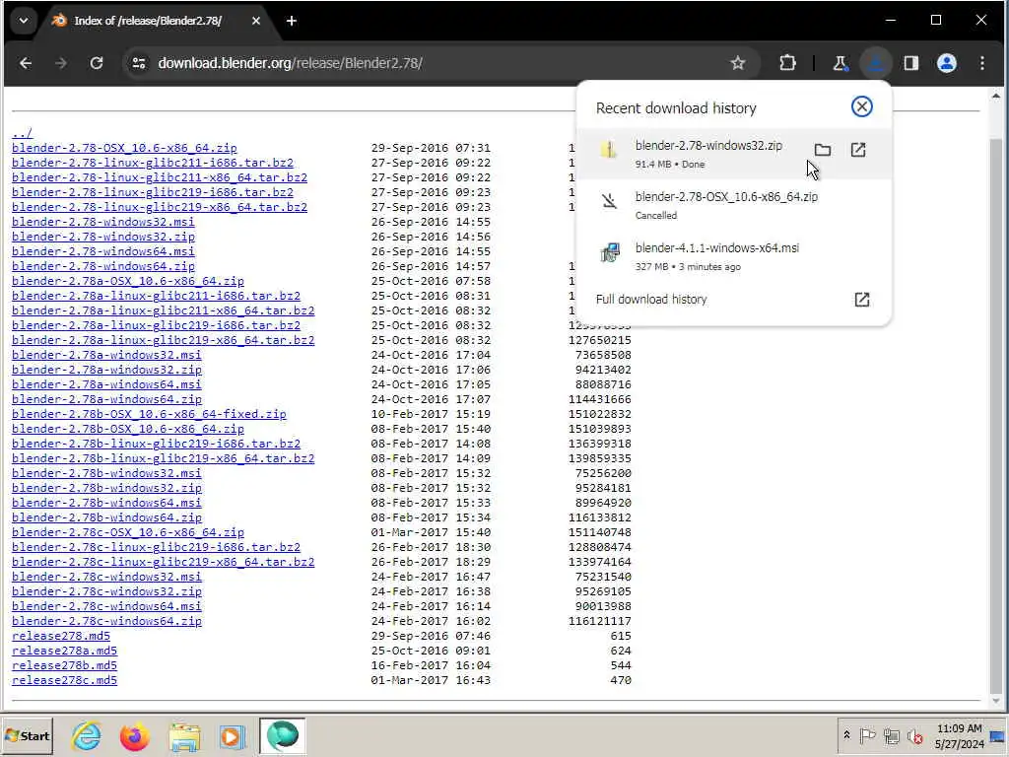
Task: Open Chrome three-dot menu
Action: click(982, 63)
